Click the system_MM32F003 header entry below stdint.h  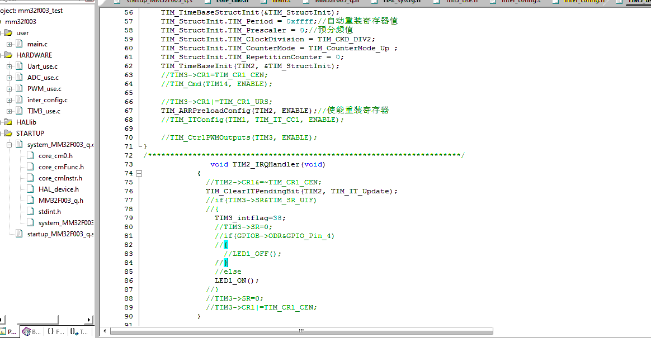click(65, 223)
